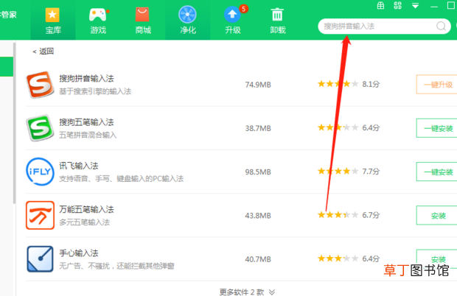
Task: Click the iFLY 讯飞输入法 icon
Action: click(40, 172)
